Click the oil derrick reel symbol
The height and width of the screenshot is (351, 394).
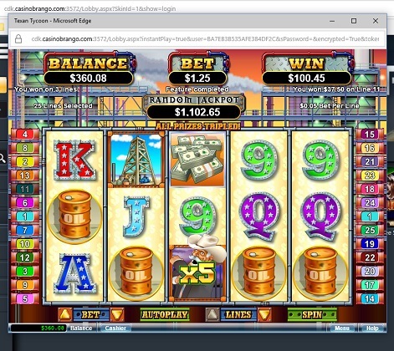click(136, 160)
